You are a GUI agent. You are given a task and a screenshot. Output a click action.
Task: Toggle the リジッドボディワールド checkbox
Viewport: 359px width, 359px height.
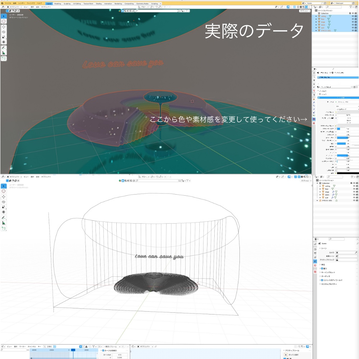point(322,280)
